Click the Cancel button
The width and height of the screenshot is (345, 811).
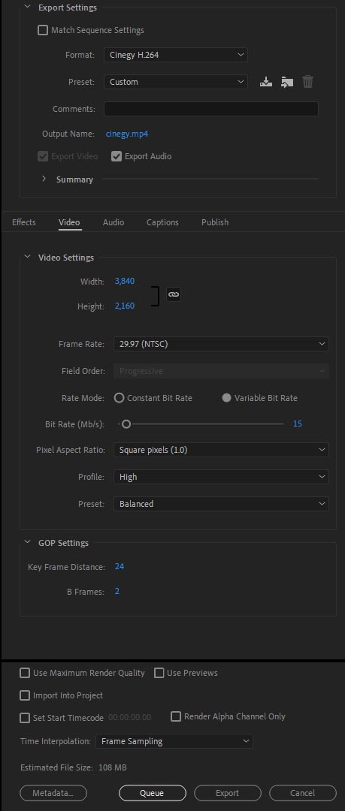click(302, 793)
